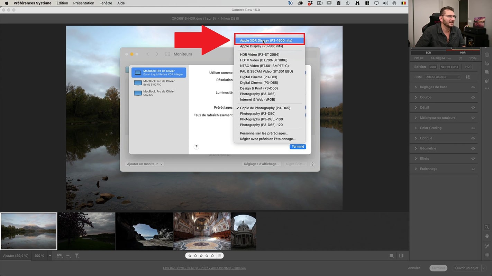
Task: Click the Ouvrir un objet button
Action: coord(467,268)
